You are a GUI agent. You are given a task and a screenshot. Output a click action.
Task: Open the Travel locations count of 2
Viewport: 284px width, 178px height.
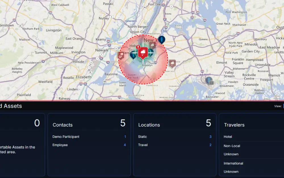[x=210, y=145]
